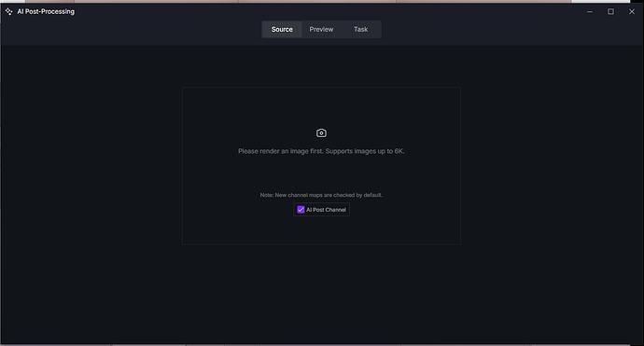Maximize the AI Post-Processing window
The height and width of the screenshot is (346, 644).
coord(610,11)
